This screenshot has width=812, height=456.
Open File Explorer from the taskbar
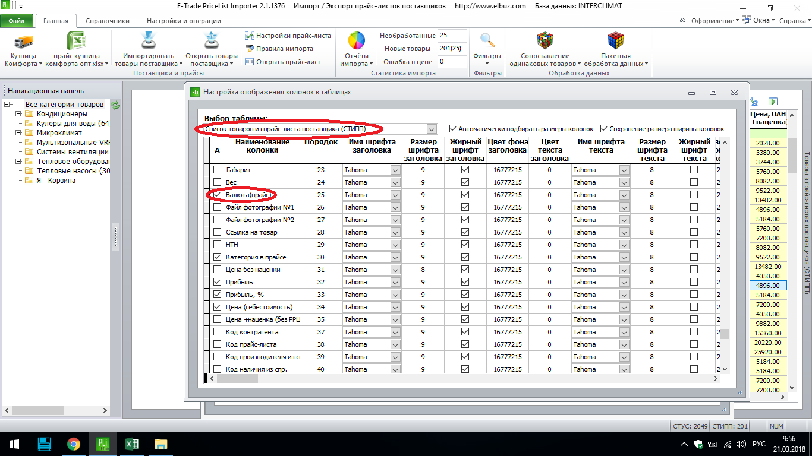(x=160, y=444)
